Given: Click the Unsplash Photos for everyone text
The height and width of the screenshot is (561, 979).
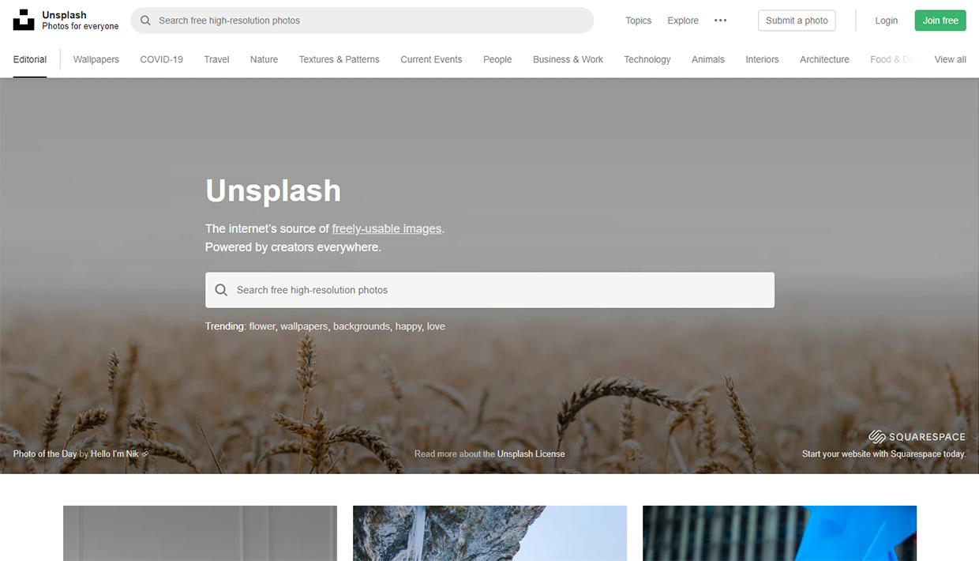Looking at the screenshot, I should point(81,21).
